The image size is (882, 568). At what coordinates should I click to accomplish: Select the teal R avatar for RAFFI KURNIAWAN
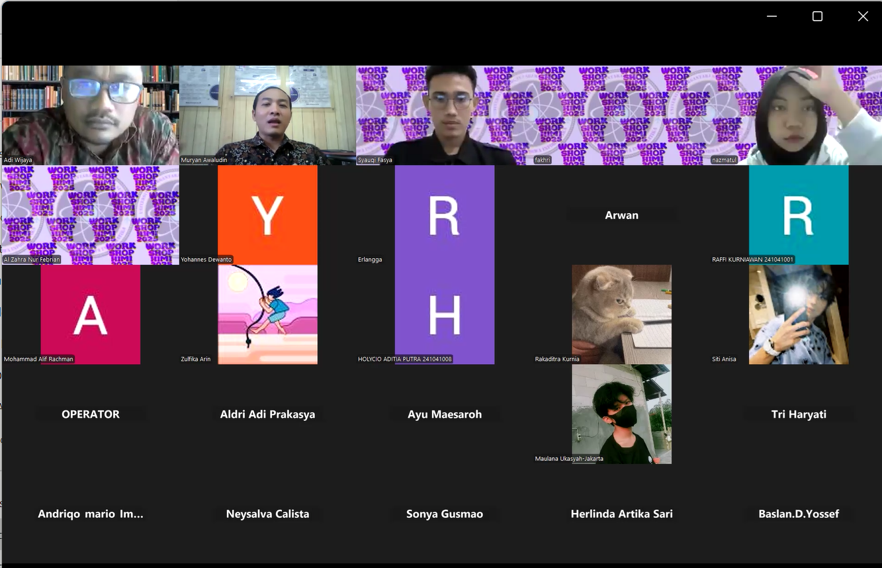pyautogui.click(x=799, y=214)
